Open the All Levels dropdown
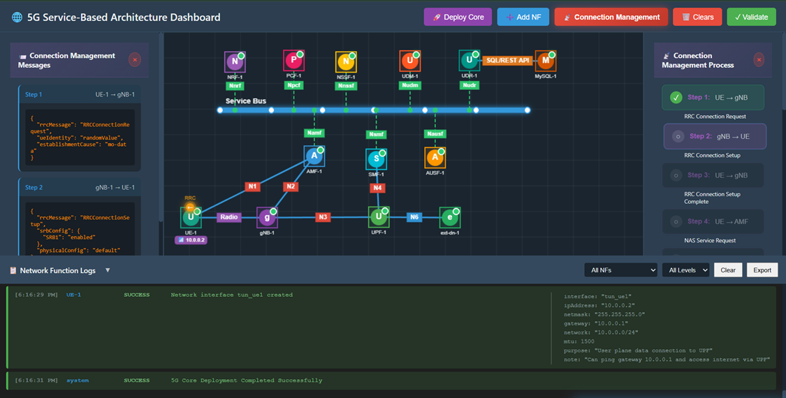786x398 pixels. tap(685, 270)
